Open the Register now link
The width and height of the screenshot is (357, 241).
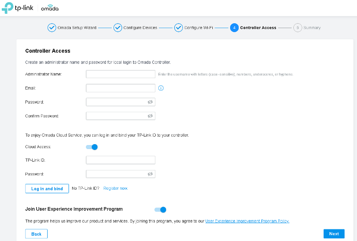pyautogui.click(x=116, y=188)
